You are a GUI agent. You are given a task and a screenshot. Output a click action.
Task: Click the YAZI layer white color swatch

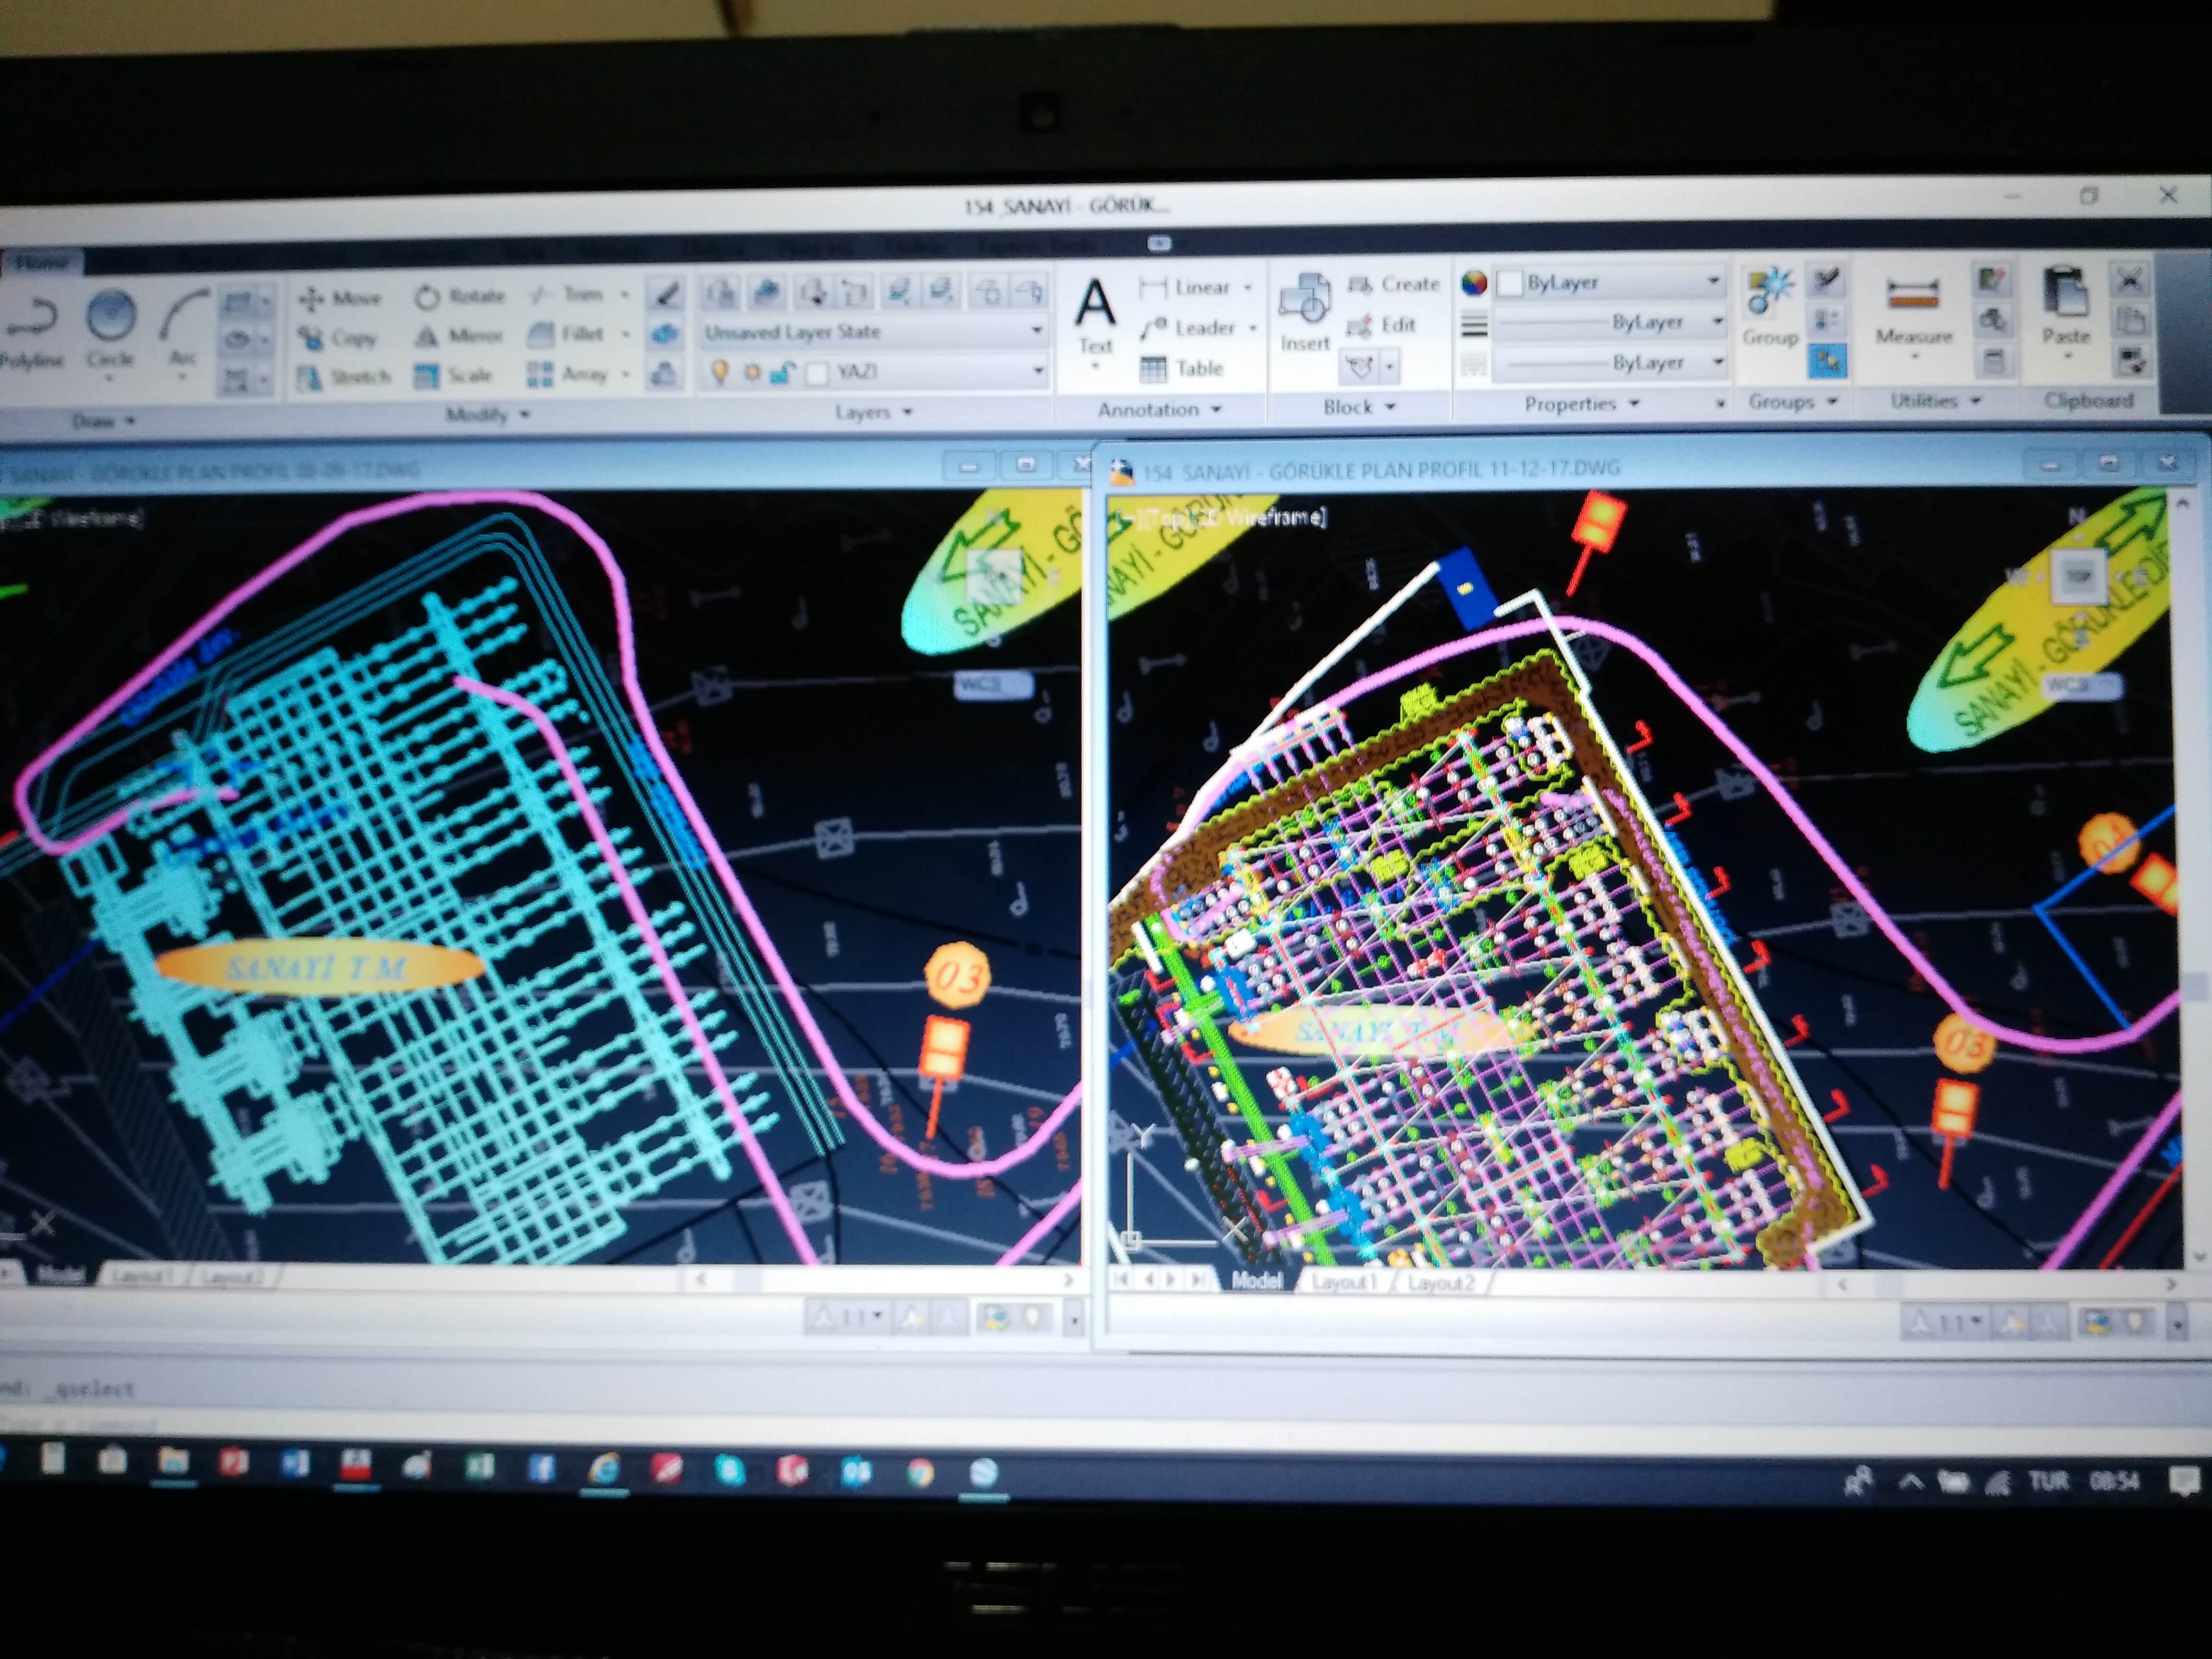tap(817, 373)
